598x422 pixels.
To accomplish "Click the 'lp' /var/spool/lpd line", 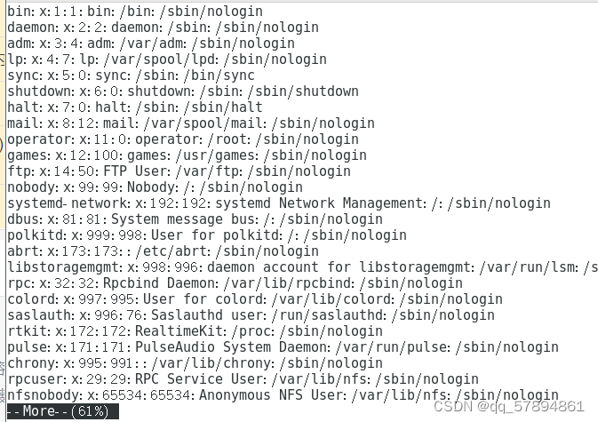I will click(167, 60).
